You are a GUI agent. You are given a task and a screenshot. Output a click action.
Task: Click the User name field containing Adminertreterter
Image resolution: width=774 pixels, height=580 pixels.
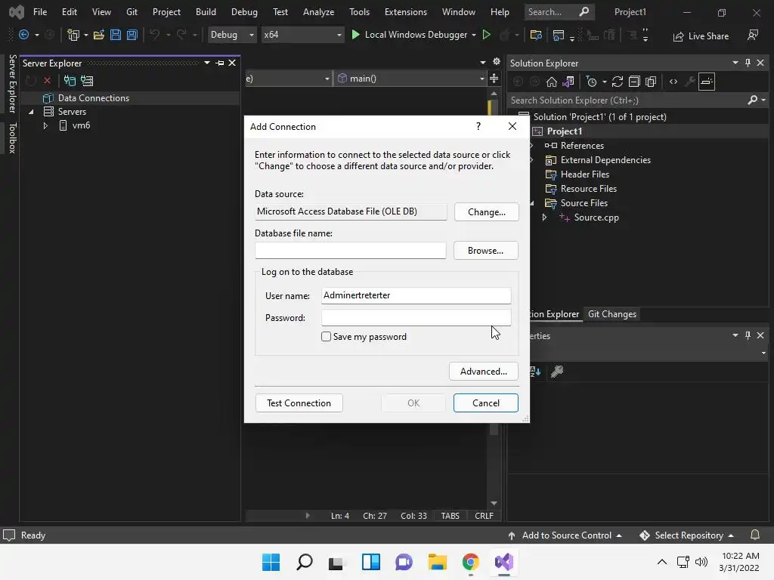(416, 295)
